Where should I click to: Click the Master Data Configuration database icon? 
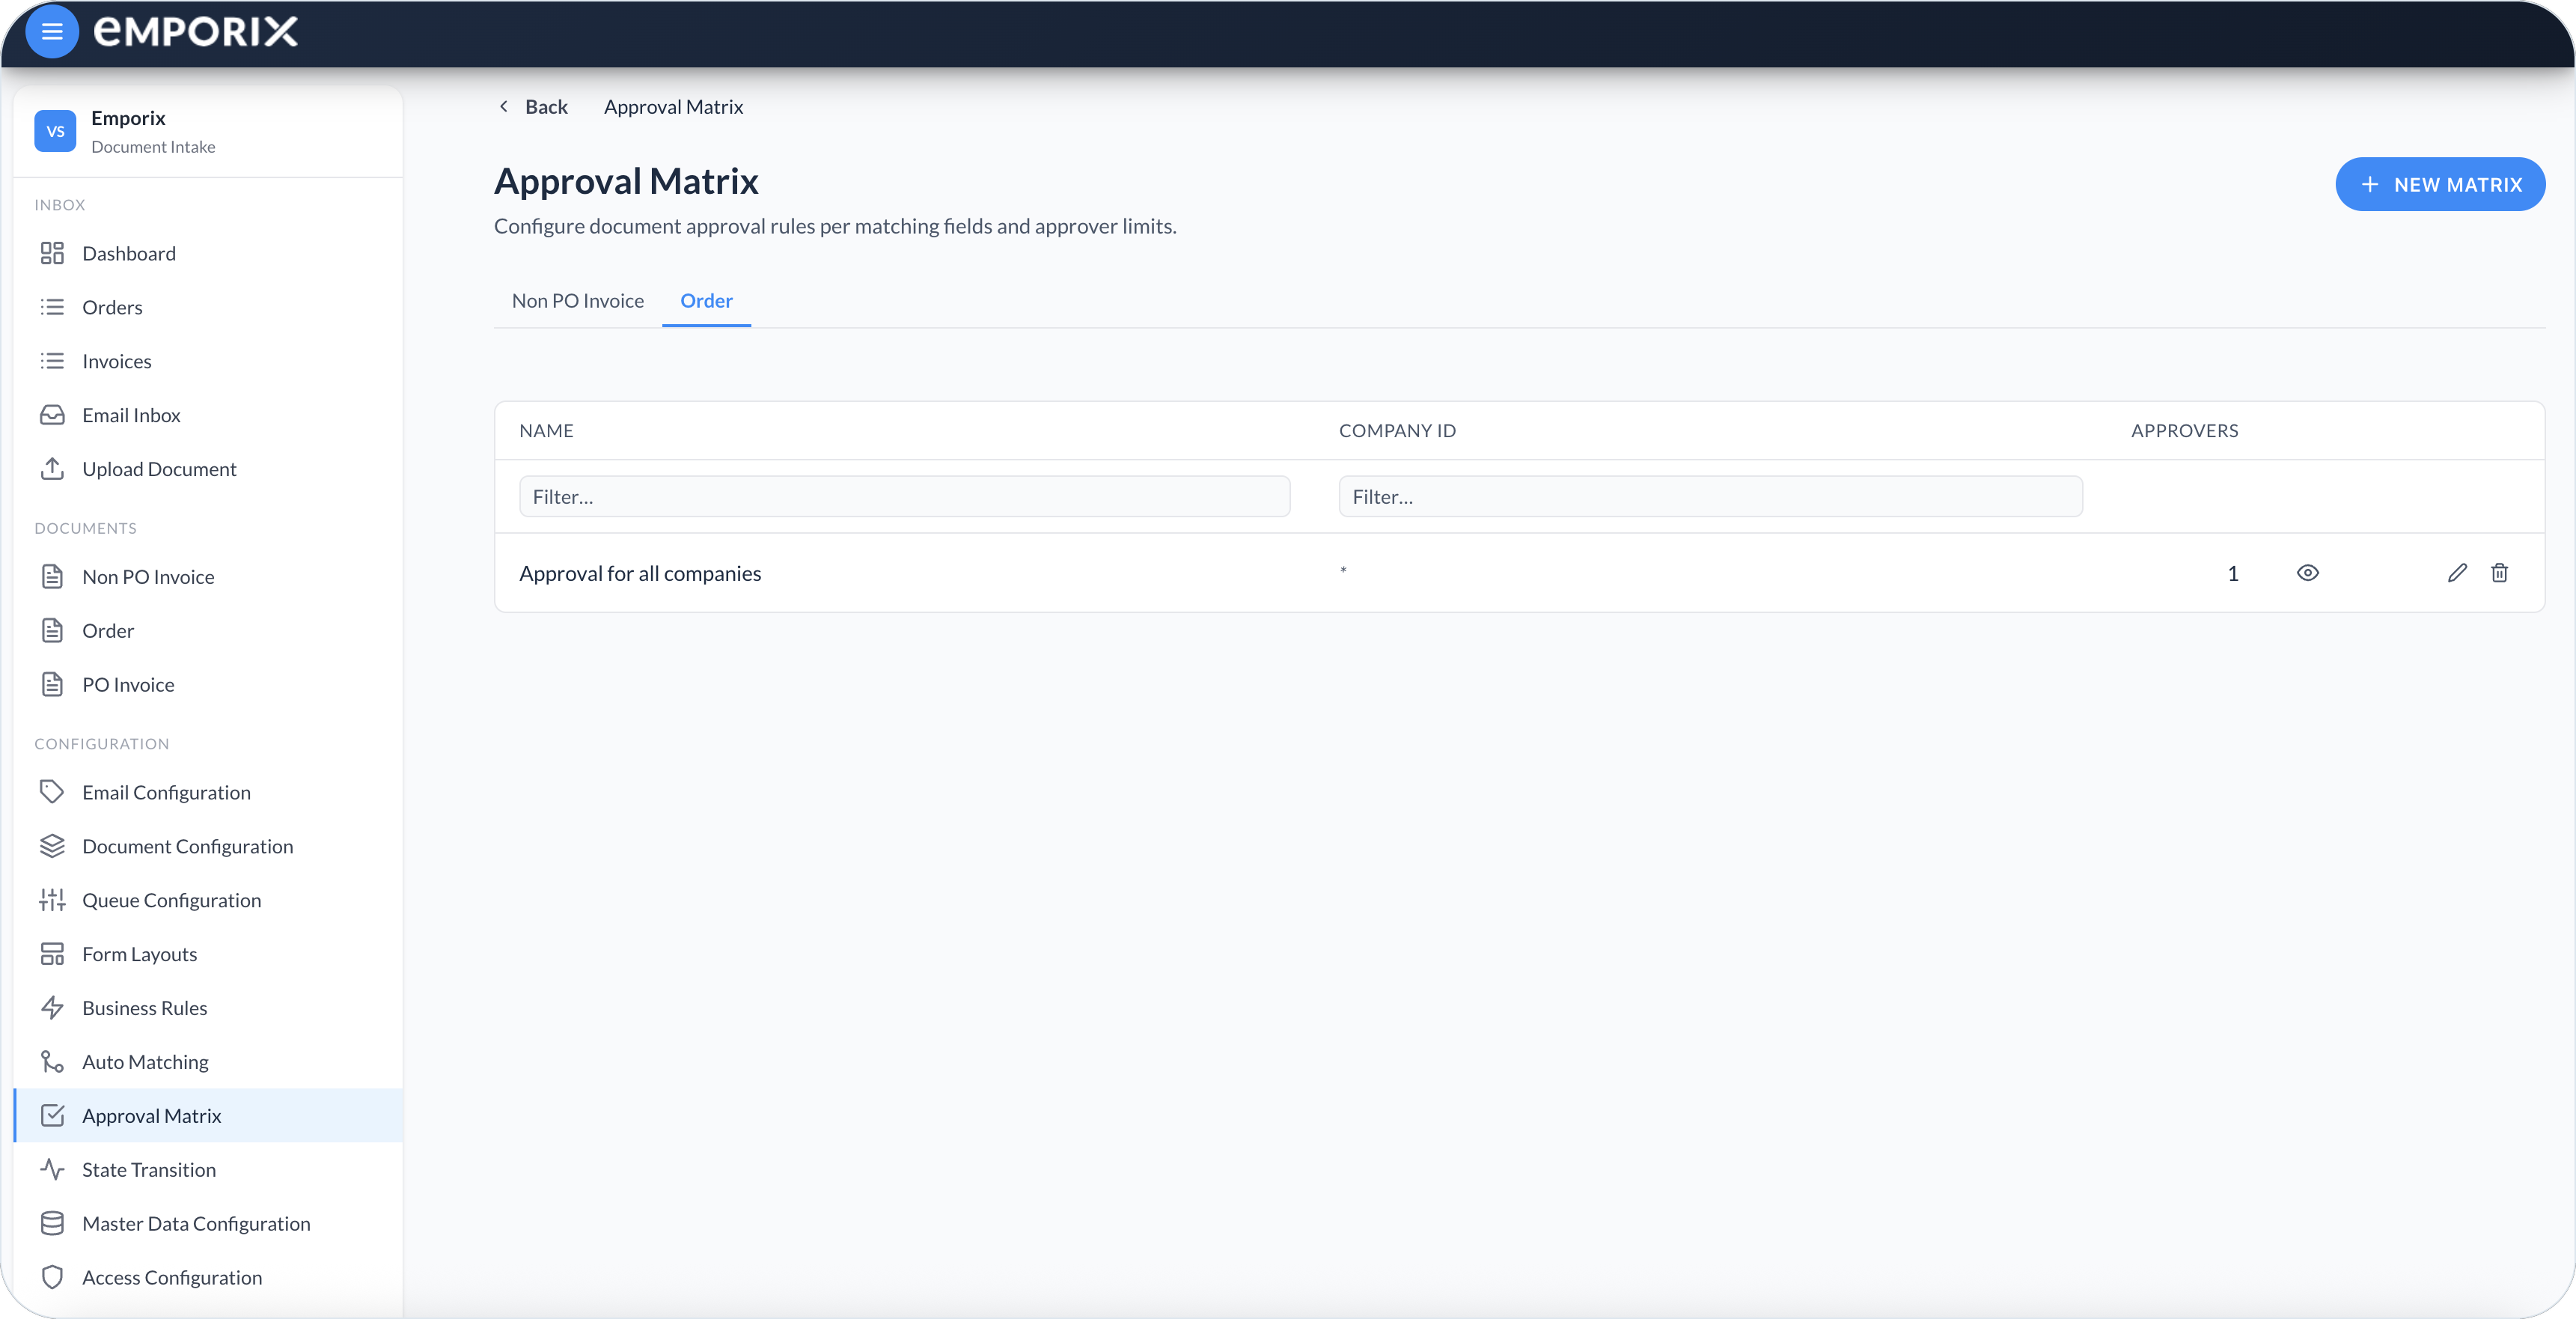click(x=52, y=1223)
